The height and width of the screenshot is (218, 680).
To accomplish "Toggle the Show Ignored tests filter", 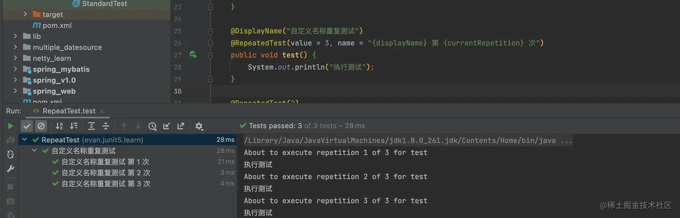I will click(41, 126).
